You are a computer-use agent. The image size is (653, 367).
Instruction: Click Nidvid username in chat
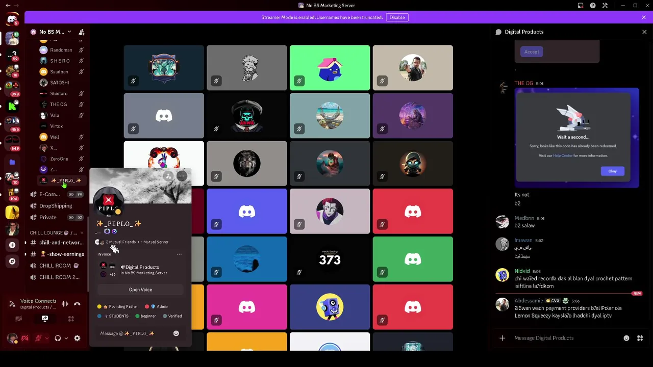[522, 271]
